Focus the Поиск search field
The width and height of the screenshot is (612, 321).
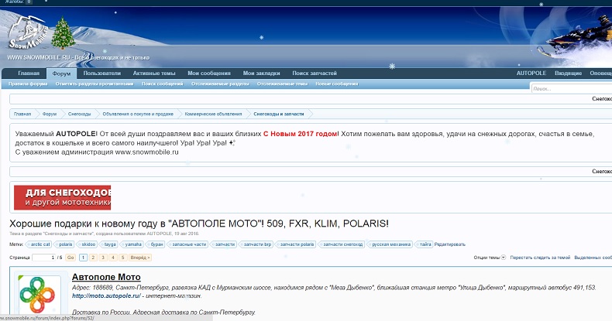tap(572, 89)
